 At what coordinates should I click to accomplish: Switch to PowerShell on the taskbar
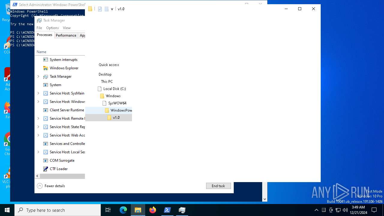[167, 210]
